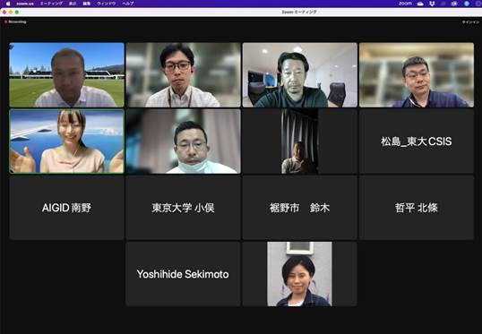
Task: Select the AIGID 南野 participant tile
Action: point(66,208)
